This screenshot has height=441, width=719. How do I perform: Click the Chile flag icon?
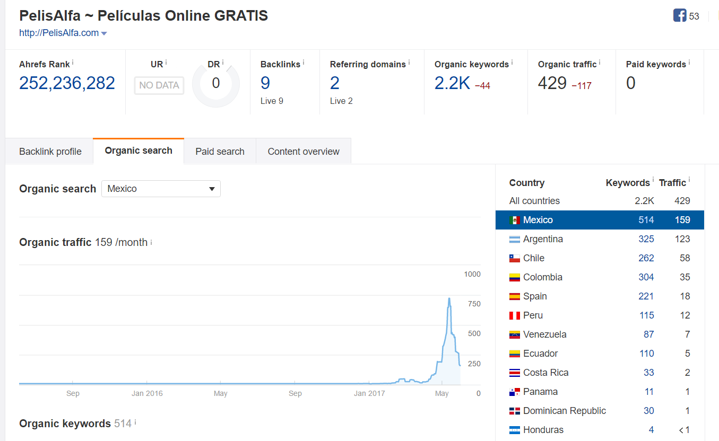tap(514, 258)
